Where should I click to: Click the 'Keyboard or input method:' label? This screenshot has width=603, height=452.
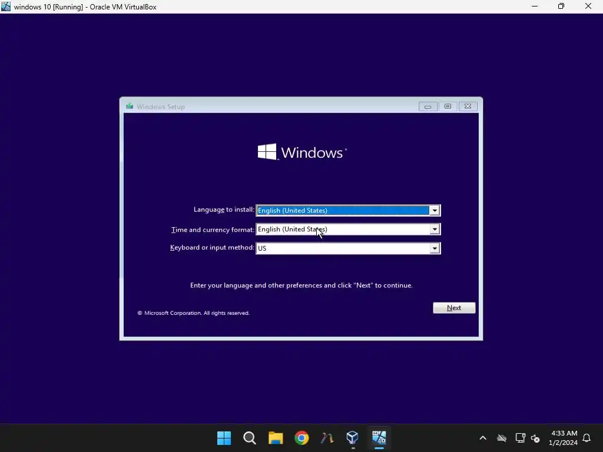(212, 248)
